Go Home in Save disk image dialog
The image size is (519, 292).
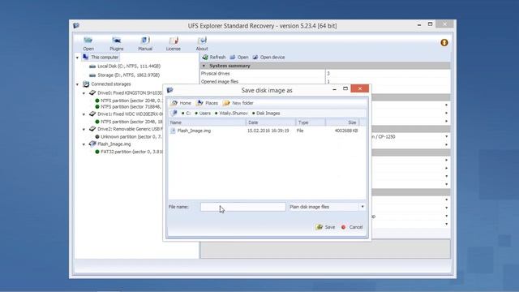[x=181, y=103]
